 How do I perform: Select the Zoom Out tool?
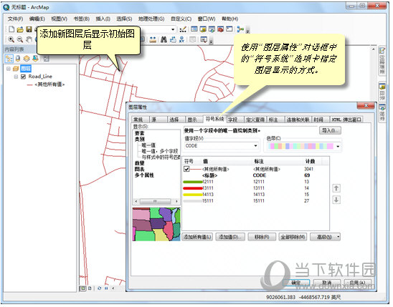[20, 39]
